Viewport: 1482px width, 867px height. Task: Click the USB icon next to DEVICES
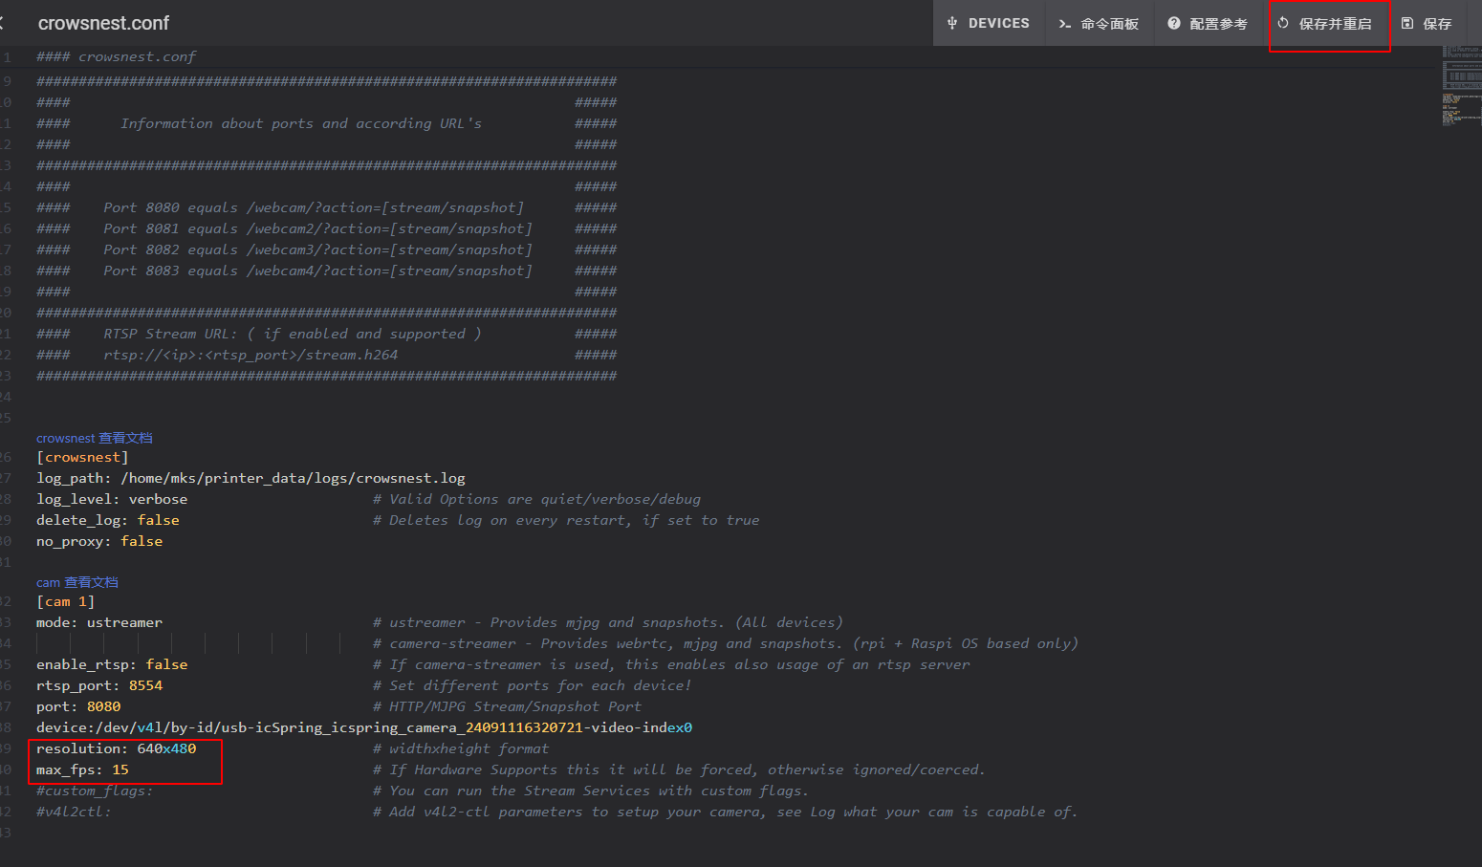[x=952, y=23]
